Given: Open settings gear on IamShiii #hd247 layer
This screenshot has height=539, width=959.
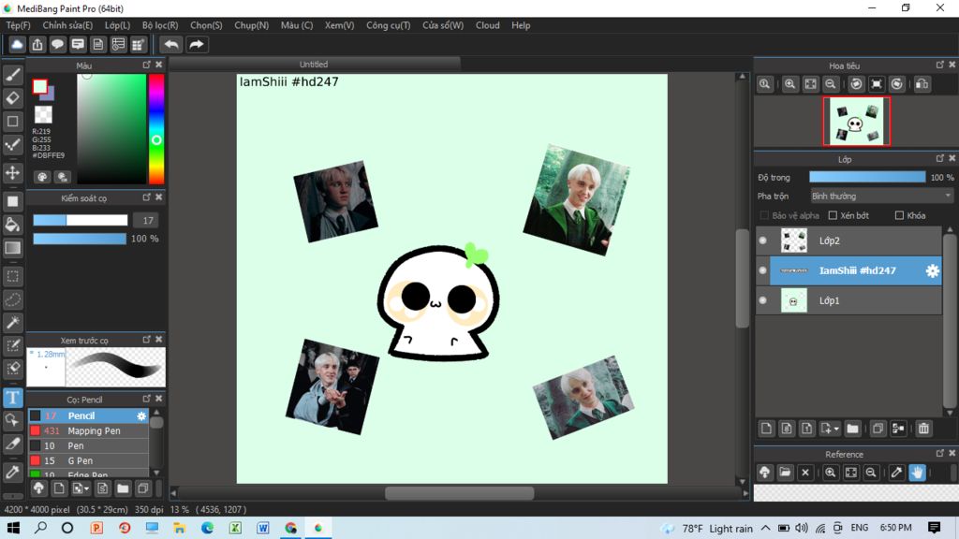Looking at the screenshot, I should [932, 270].
